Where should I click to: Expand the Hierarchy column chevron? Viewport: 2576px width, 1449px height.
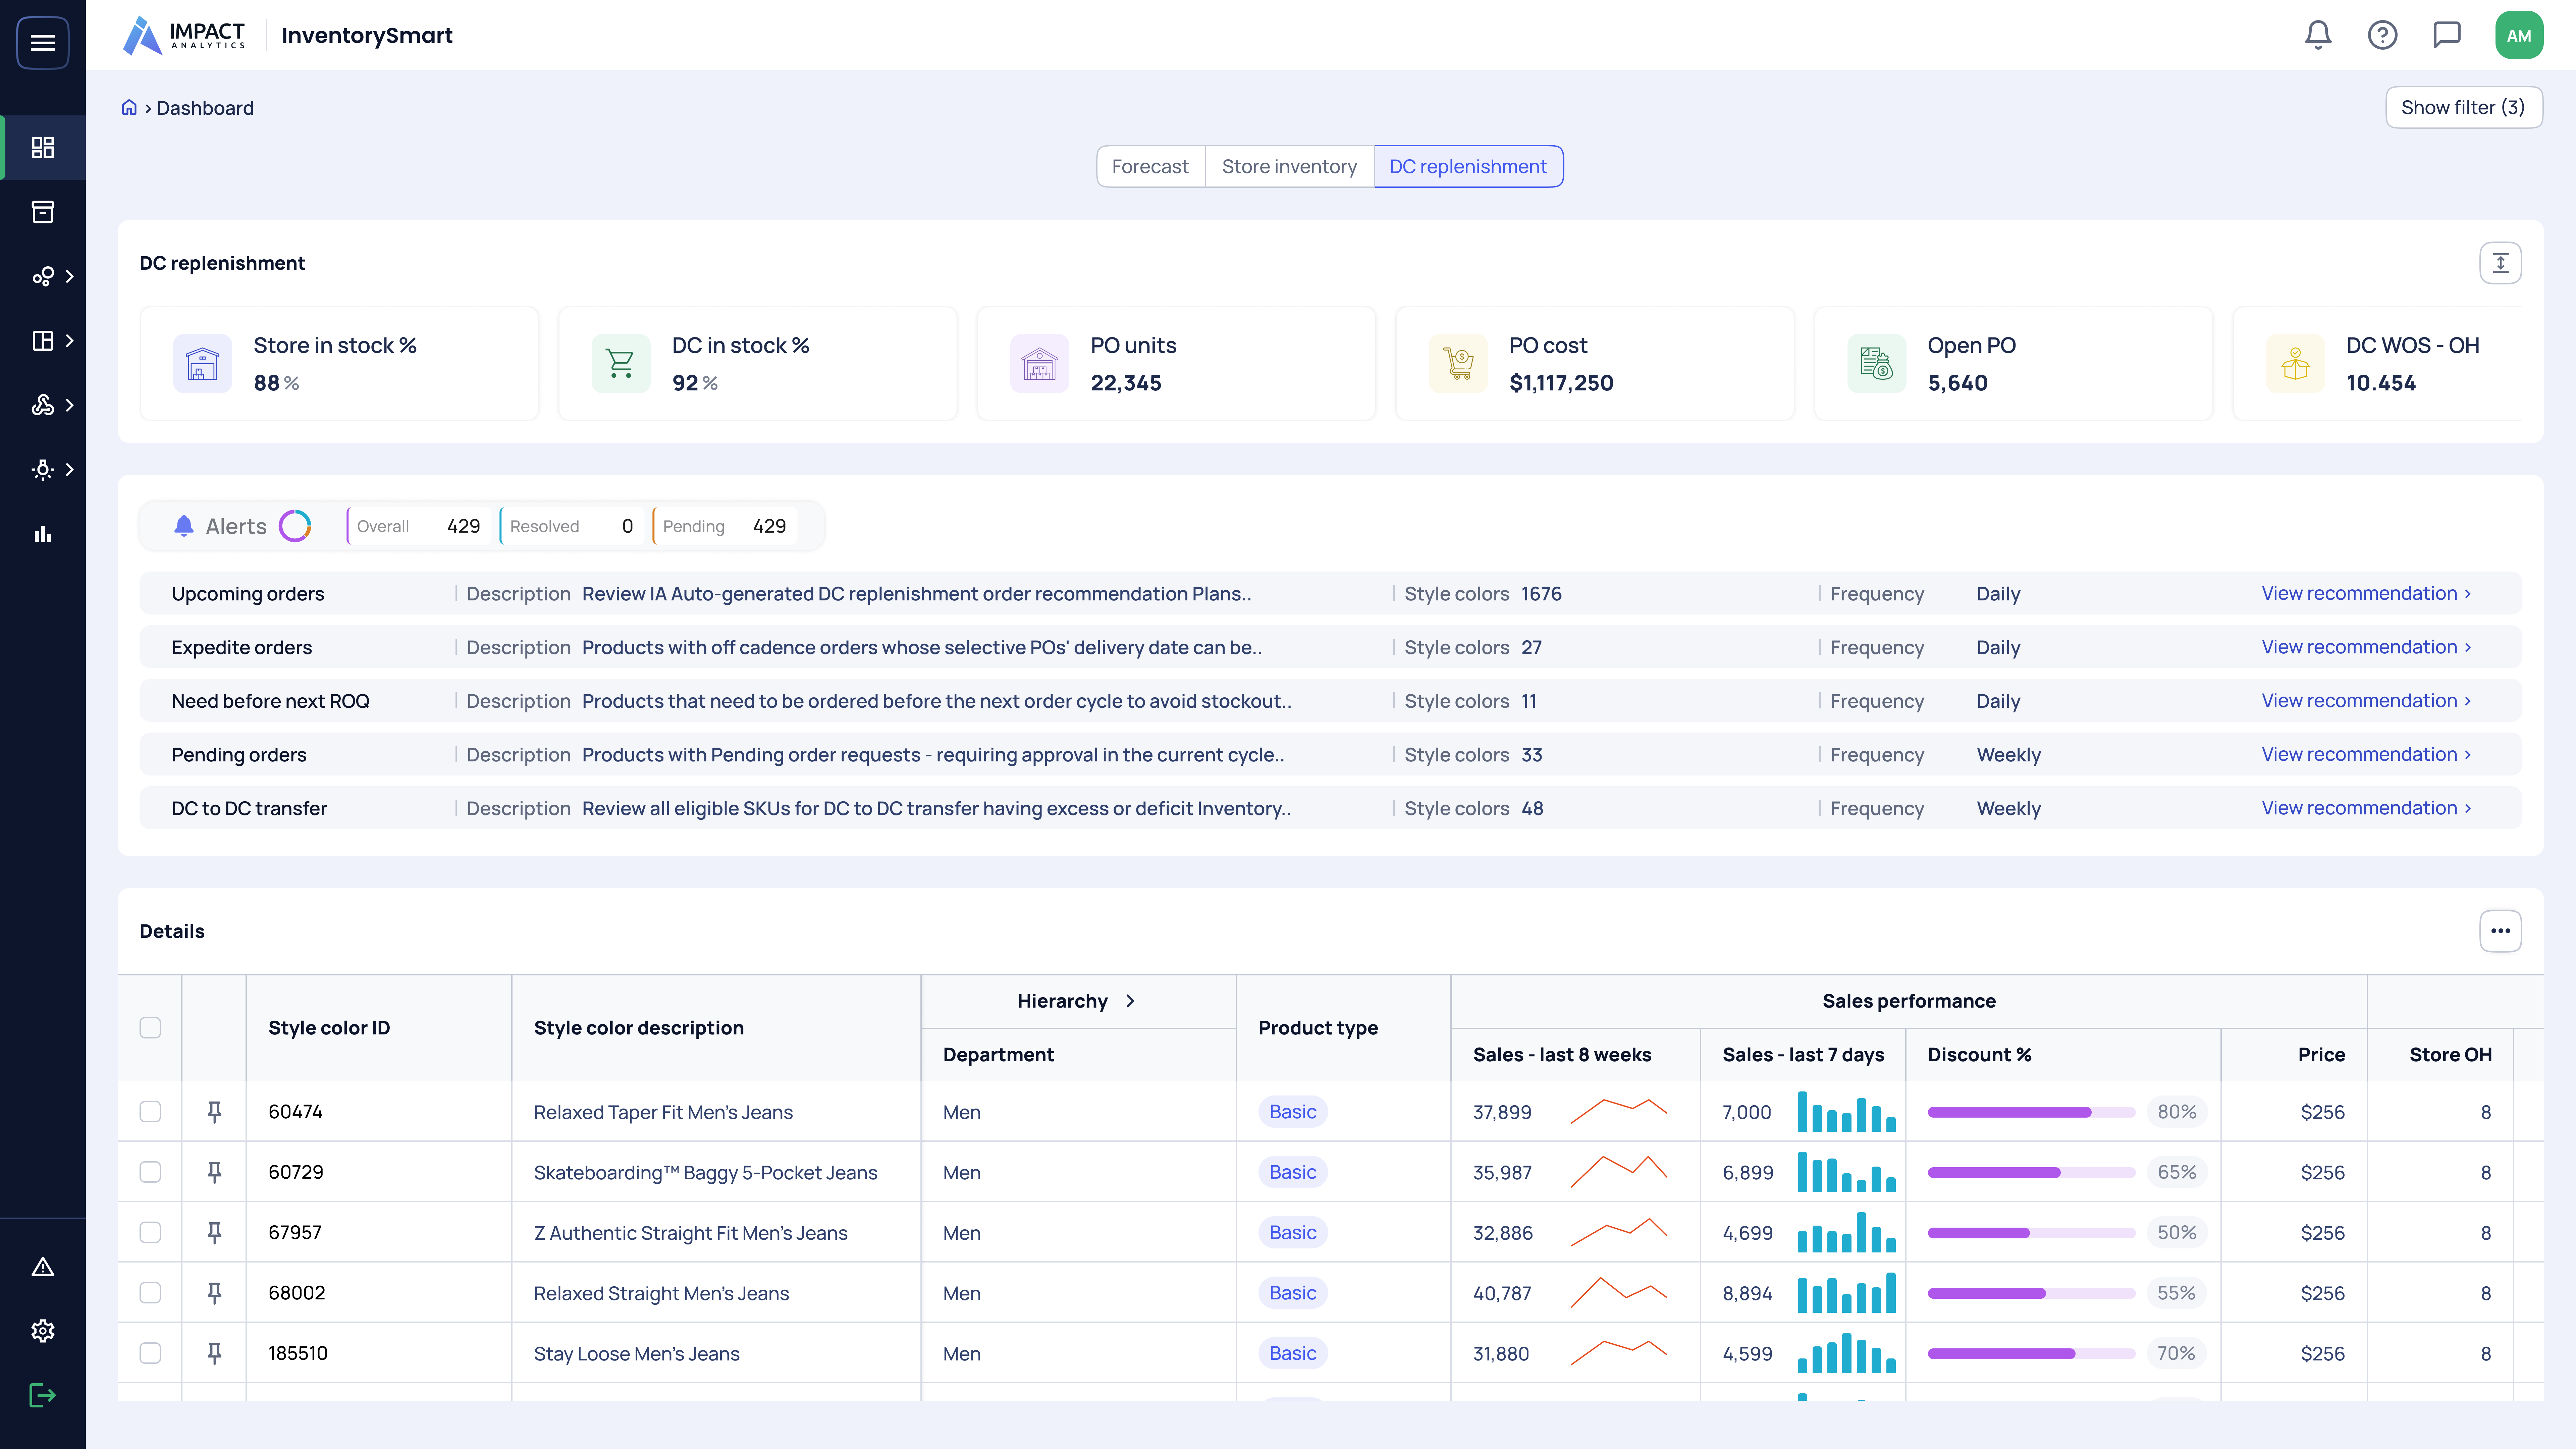pos(1130,1001)
